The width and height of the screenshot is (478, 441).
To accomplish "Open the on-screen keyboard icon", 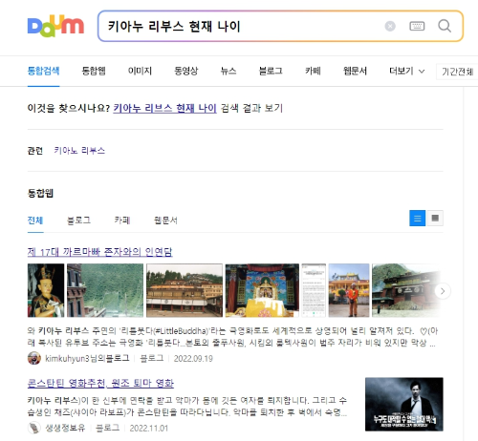I will (x=417, y=26).
